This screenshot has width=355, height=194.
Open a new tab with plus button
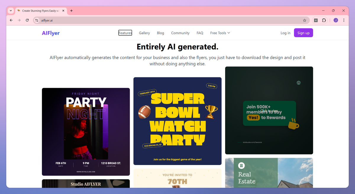click(x=71, y=11)
